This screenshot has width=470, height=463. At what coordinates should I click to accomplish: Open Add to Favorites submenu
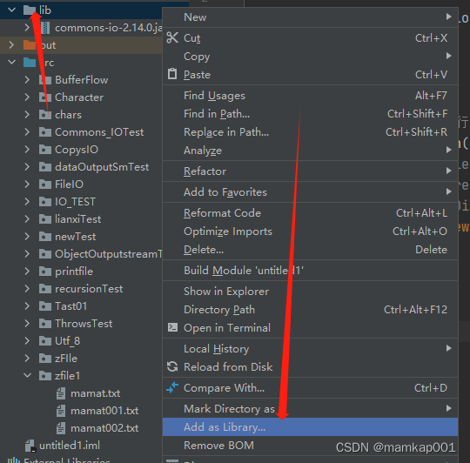click(310, 191)
